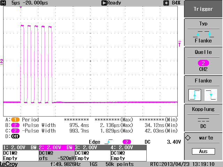Select the rising edge slope icon

click(x=195, y=95)
